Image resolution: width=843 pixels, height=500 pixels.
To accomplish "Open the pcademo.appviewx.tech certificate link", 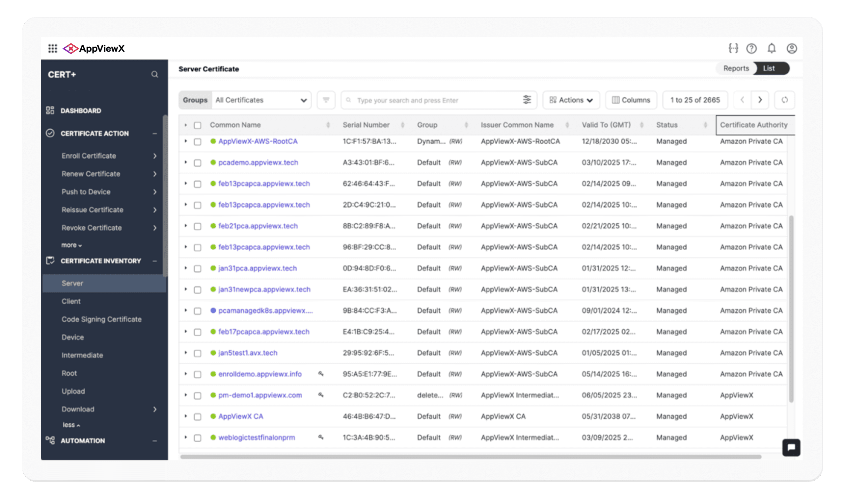I will (x=258, y=162).
